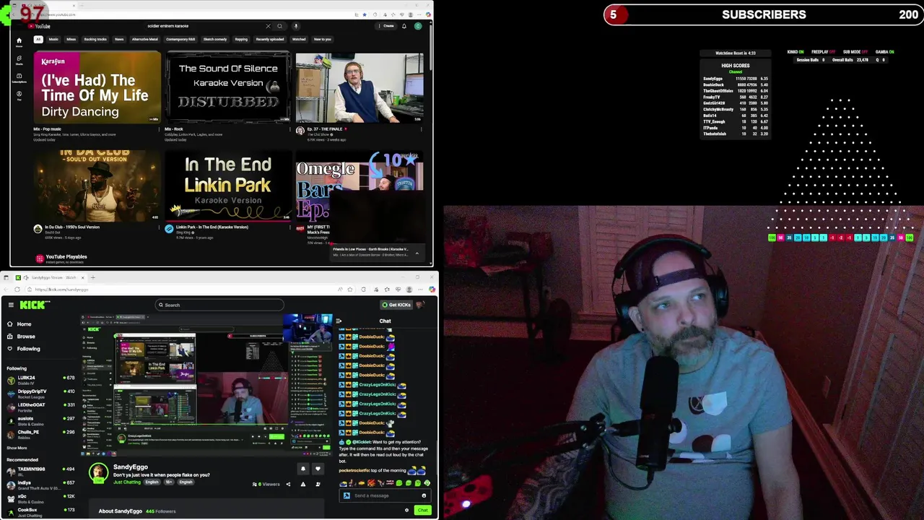Viewport: 924px width, 520px height.
Task: Start YouTube voice search with microphone
Action: (295, 26)
